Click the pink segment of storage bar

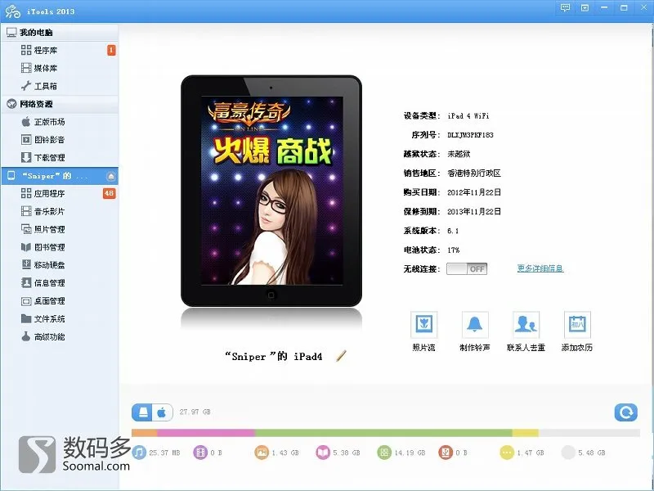point(206,433)
